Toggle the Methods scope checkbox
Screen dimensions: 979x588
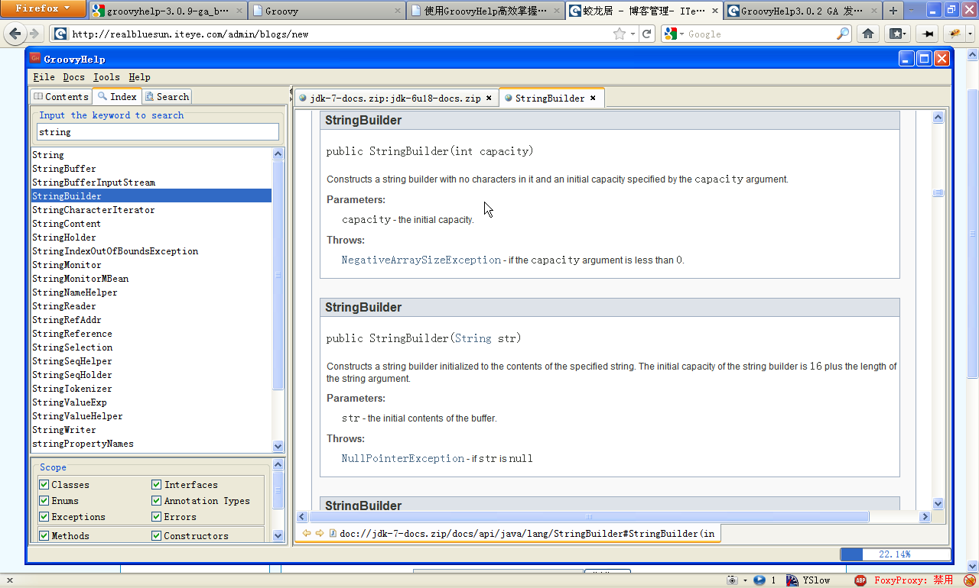point(44,535)
